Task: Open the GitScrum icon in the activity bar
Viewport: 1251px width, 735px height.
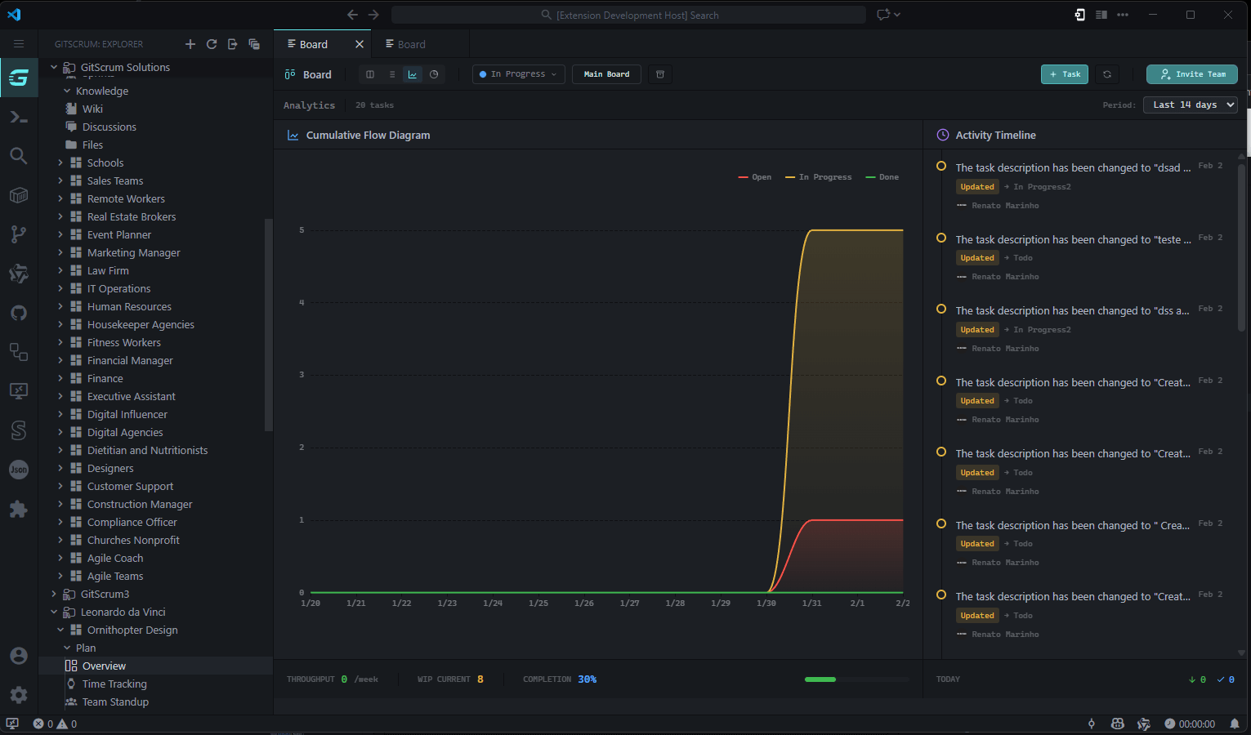Action: click(18, 77)
